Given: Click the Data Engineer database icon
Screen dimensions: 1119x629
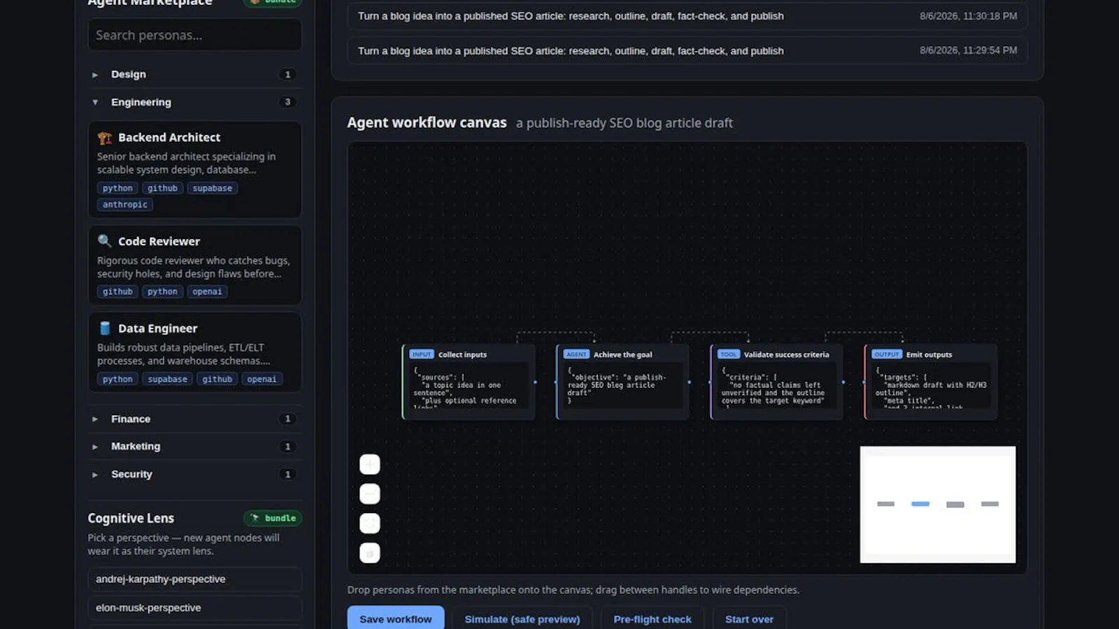Looking at the screenshot, I should click(x=105, y=328).
